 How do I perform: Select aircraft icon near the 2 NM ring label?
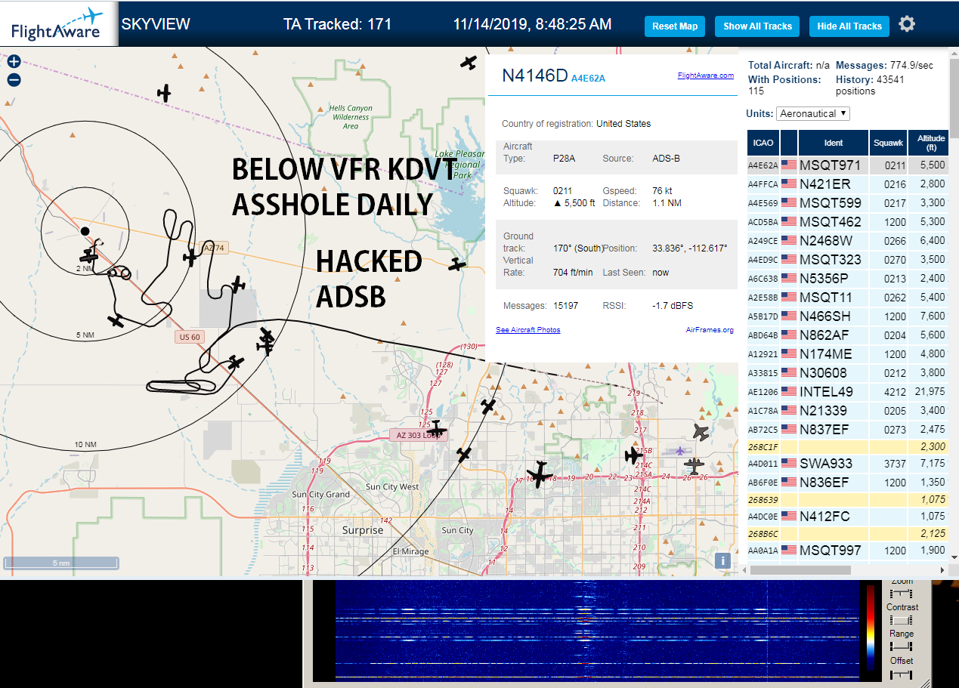tap(89, 256)
